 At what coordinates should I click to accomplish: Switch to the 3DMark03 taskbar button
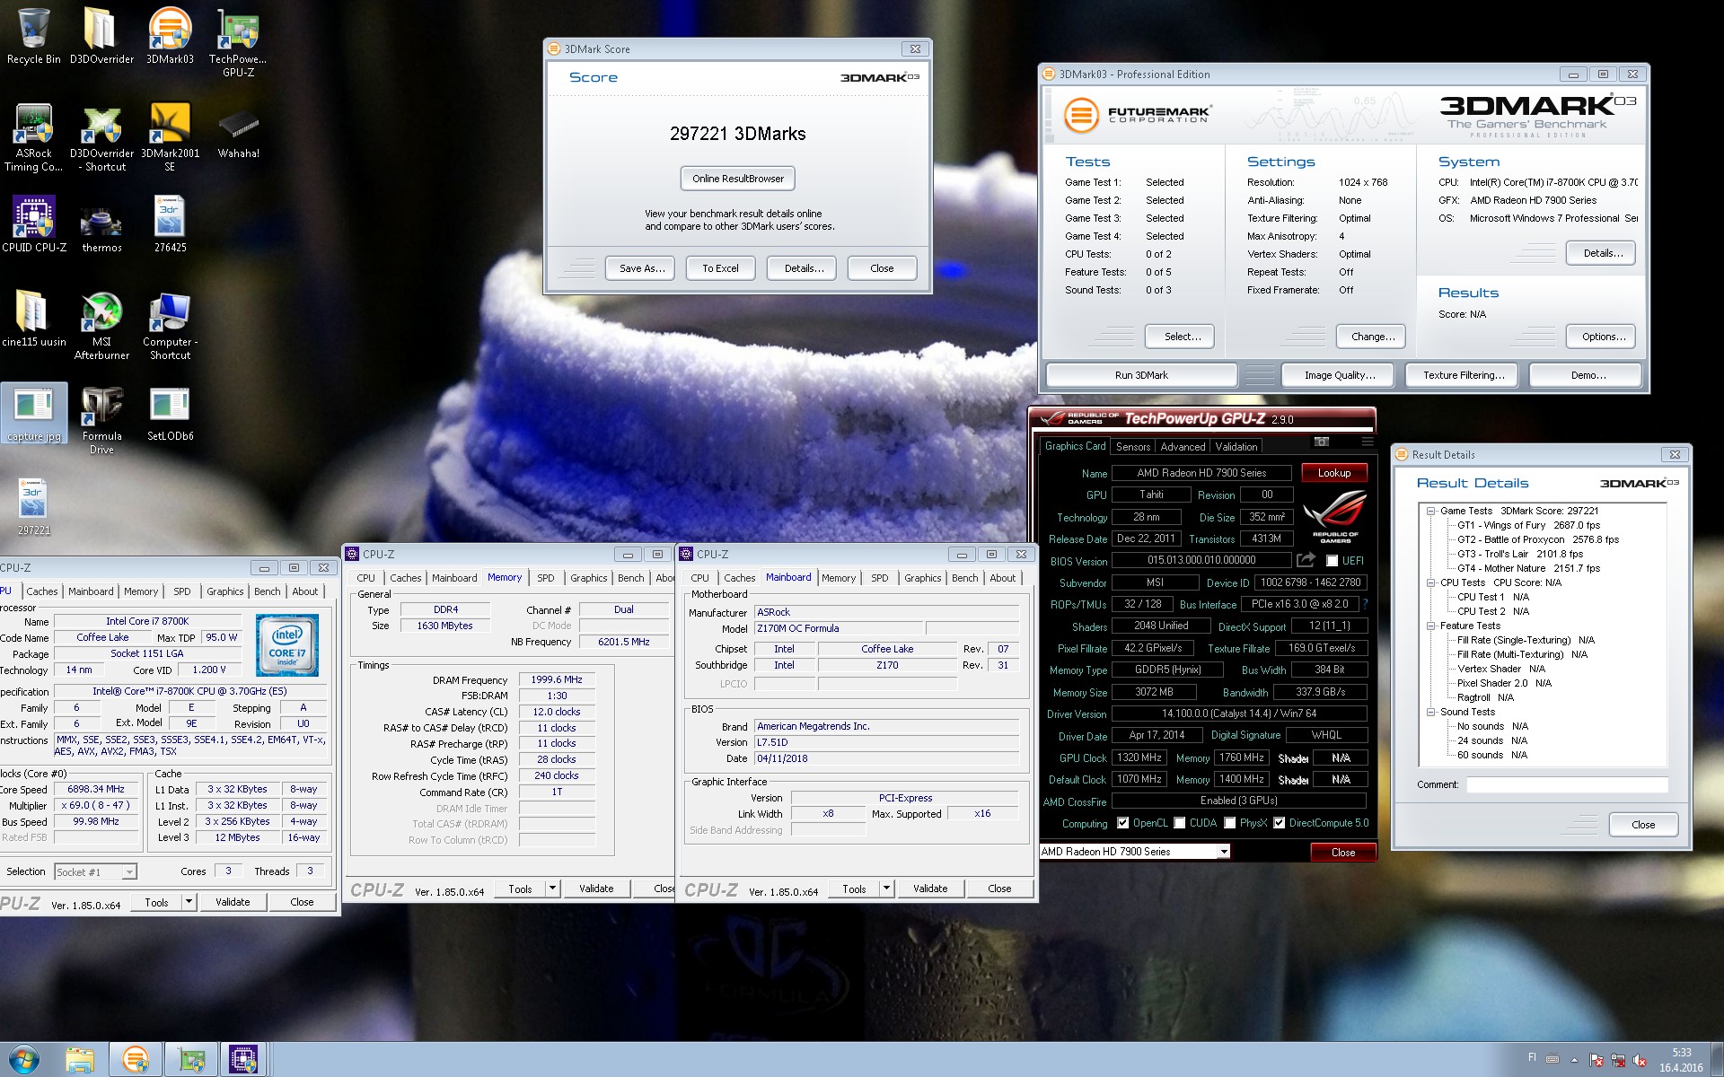pyautogui.click(x=136, y=1060)
